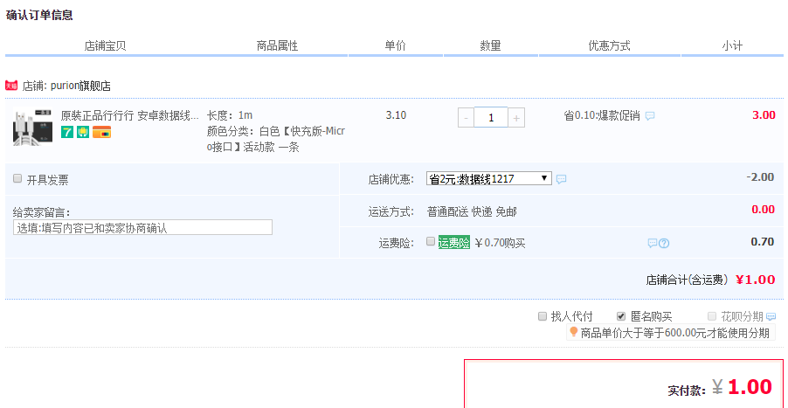Click the 小计 column header
The height and width of the screenshot is (408, 788).
point(732,46)
